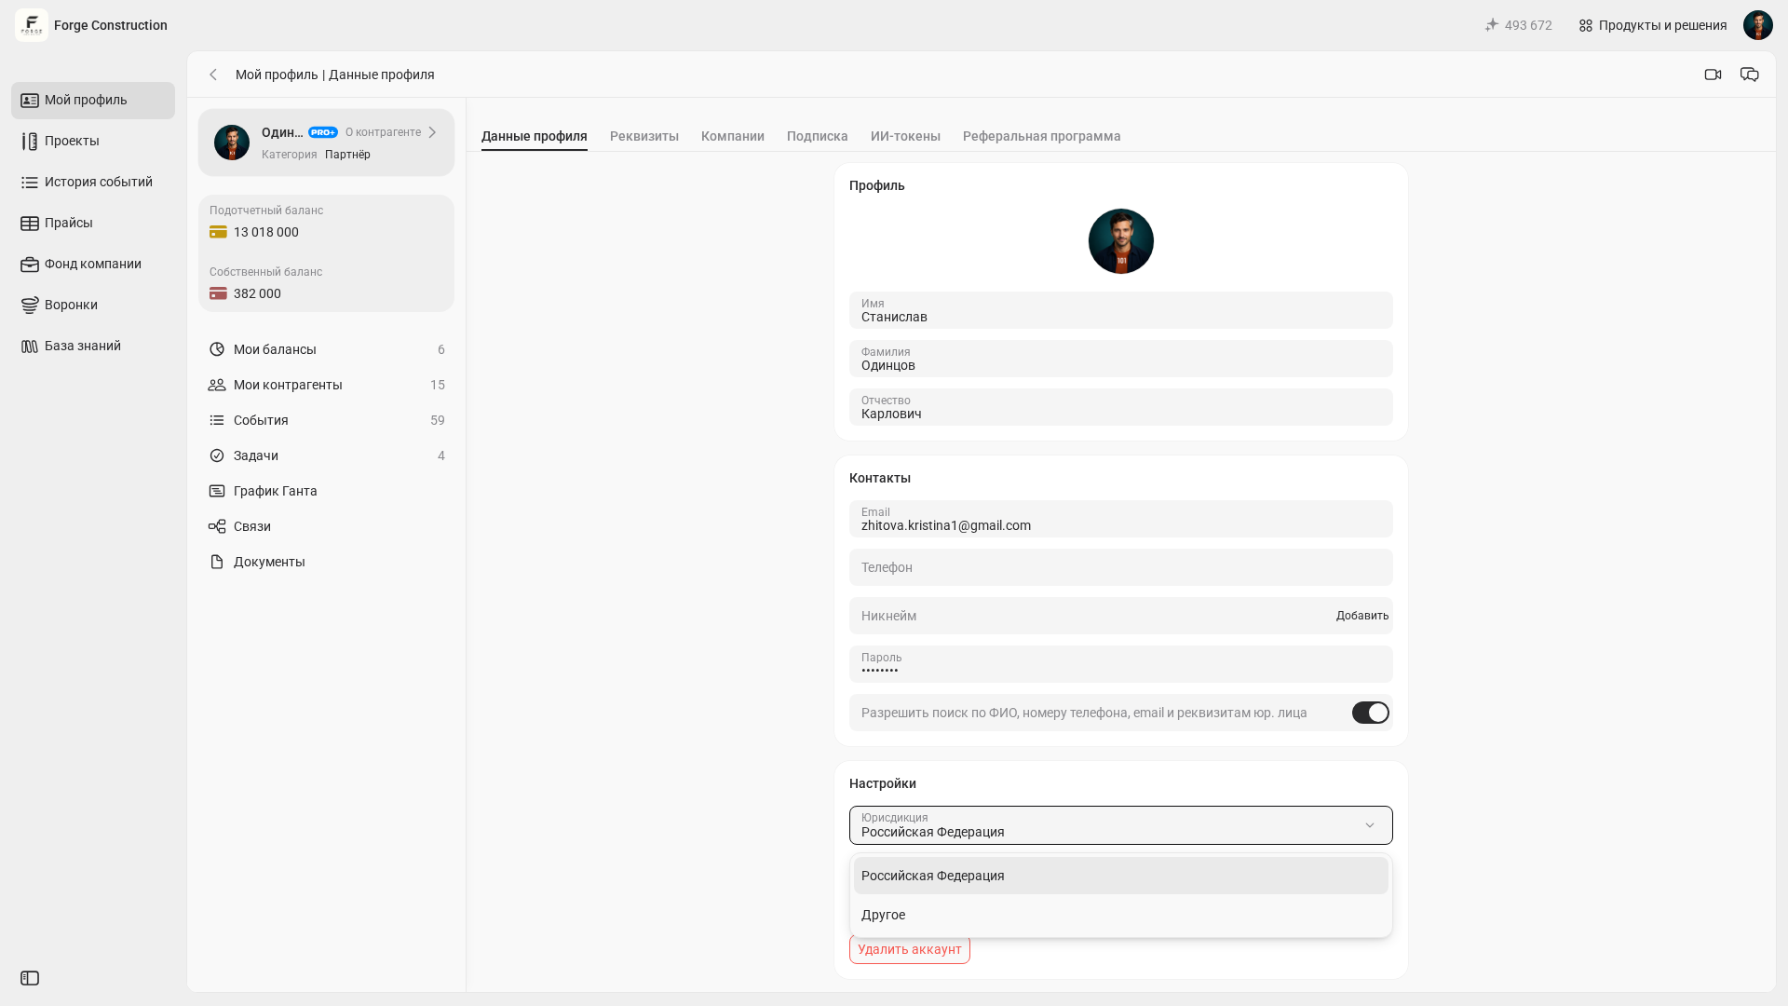Collapse sidebar with the bottom-left panel icon
Viewport: 1788px width, 1006px height.
[x=30, y=978]
